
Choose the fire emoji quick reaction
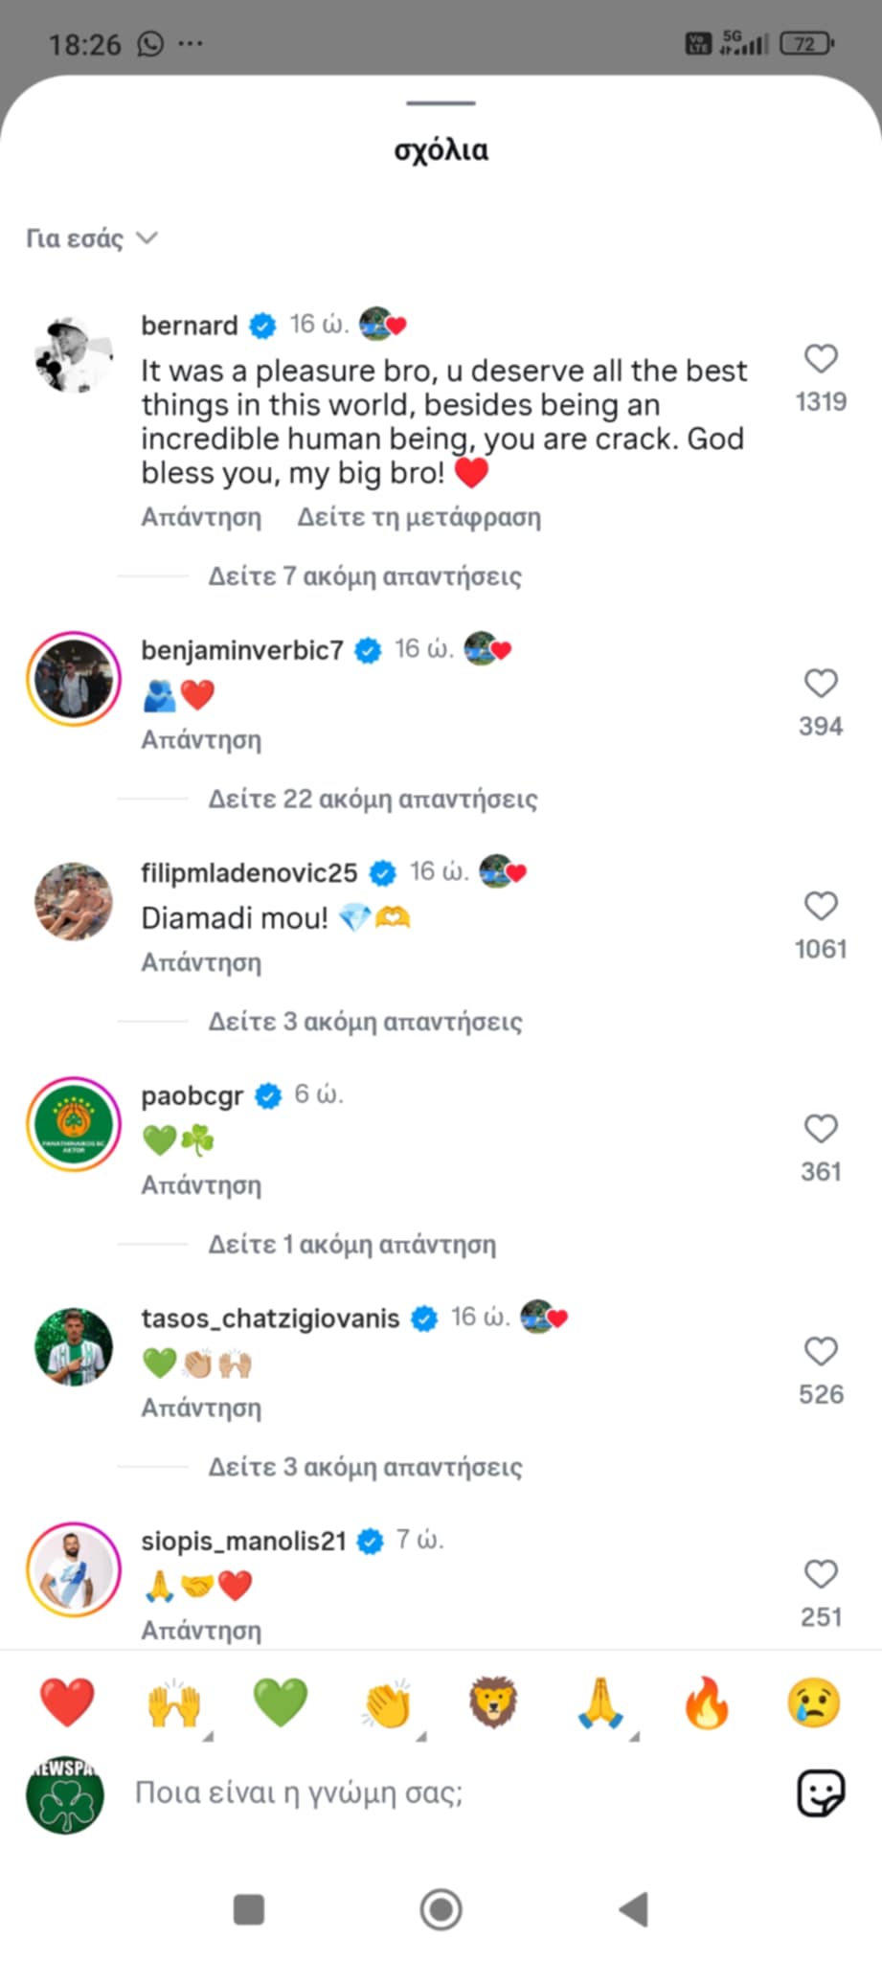click(x=707, y=1703)
